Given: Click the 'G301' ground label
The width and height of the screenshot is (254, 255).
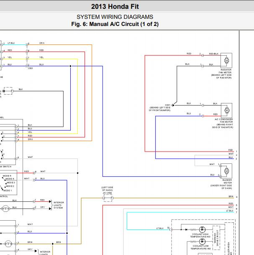Looking at the screenshot, I should pyautogui.click(x=167, y=105).
